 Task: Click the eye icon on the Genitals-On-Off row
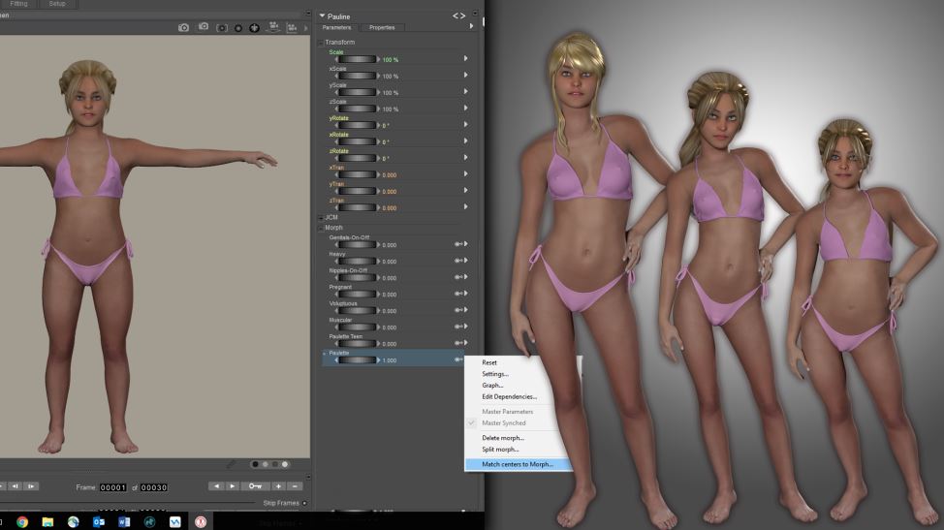[x=458, y=244]
